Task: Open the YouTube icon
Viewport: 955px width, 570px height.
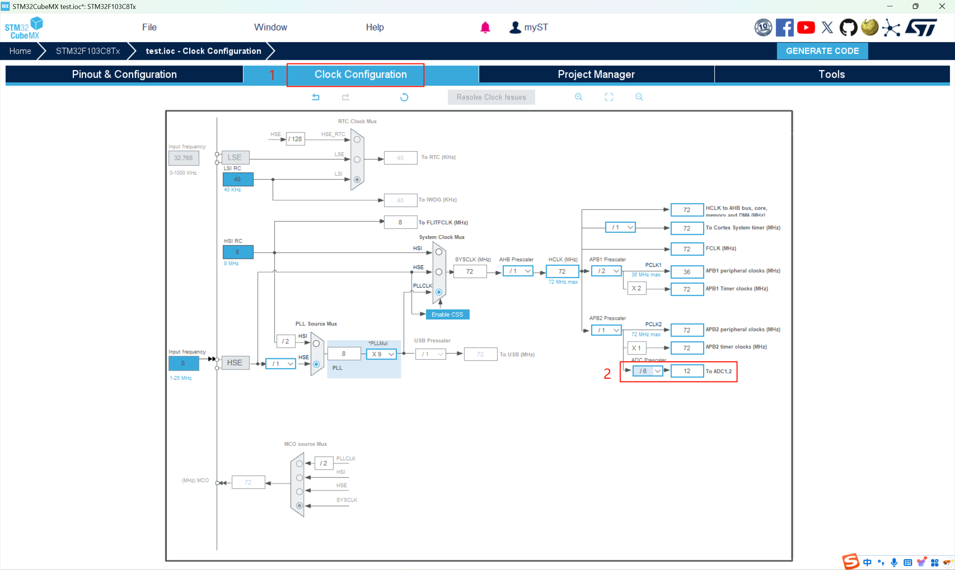Action: tap(806, 27)
